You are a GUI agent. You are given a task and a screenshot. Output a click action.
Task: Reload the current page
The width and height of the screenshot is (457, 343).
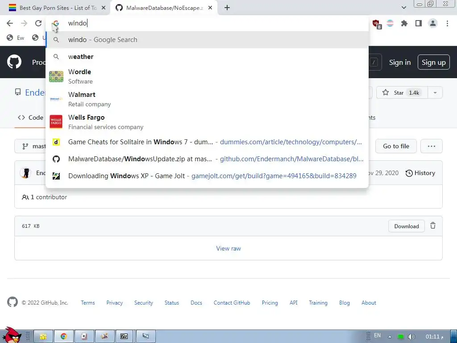coord(38,23)
